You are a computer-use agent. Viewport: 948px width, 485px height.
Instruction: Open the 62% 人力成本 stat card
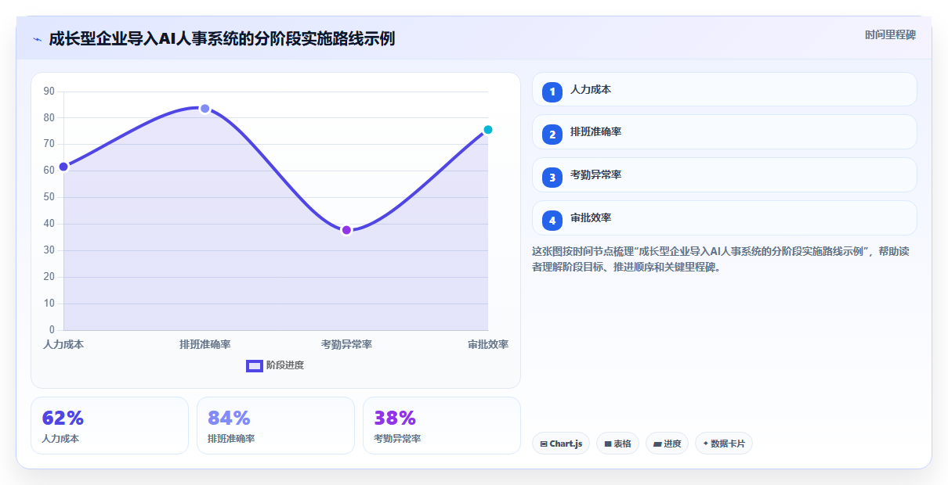(x=110, y=426)
